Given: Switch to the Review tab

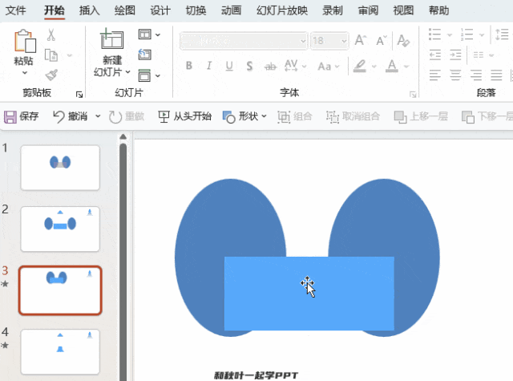Looking at the screenshot, I should coord(368,10).
